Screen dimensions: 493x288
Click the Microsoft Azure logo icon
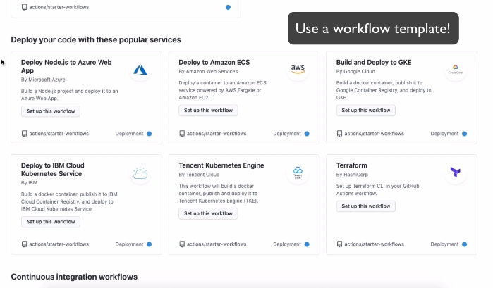point(140,70)
